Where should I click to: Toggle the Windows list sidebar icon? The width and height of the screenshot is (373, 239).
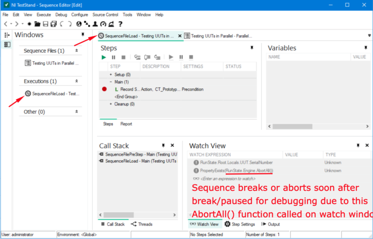coord(7,44)
